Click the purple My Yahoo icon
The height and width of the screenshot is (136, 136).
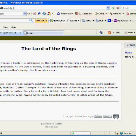(x=115, y=21)
